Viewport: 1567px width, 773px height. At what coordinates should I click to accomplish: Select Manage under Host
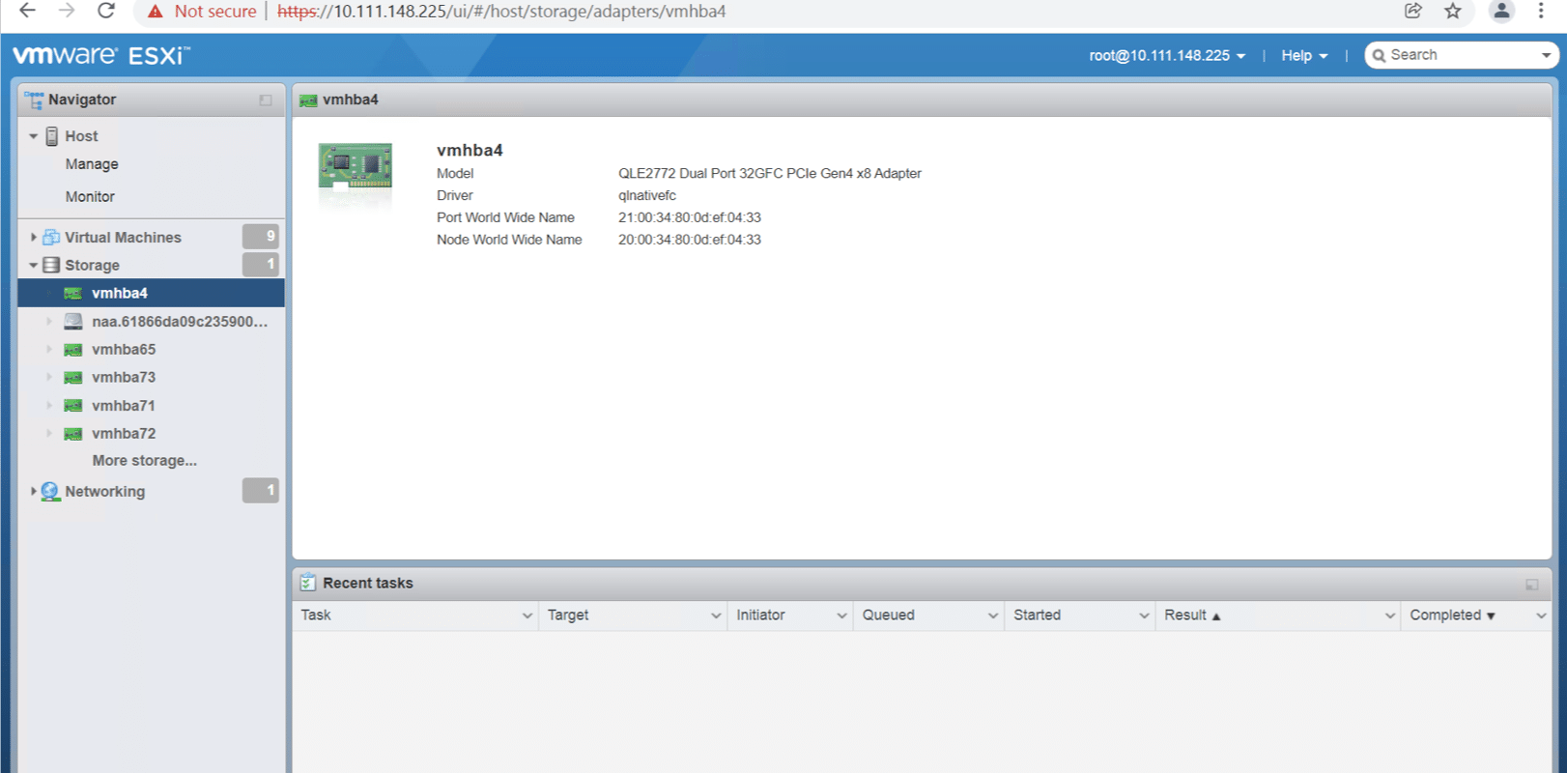click(92, 164)
